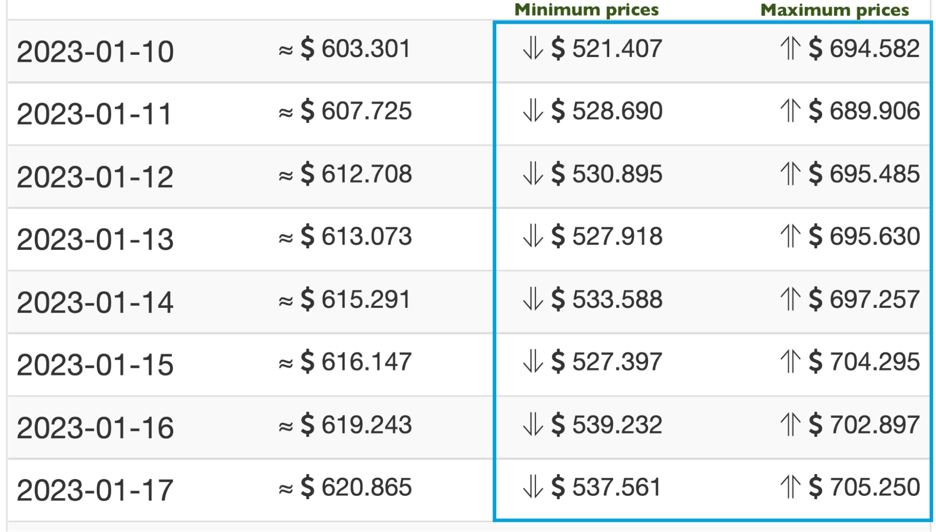Click up arrow icon beside $ 695.485
Image resolution: width=936 pixels, height=532 pixels.
point(790,174)
